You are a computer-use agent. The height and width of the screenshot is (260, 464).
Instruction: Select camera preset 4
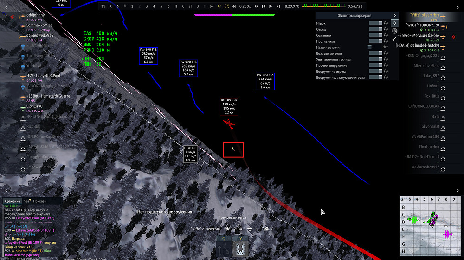154,6
